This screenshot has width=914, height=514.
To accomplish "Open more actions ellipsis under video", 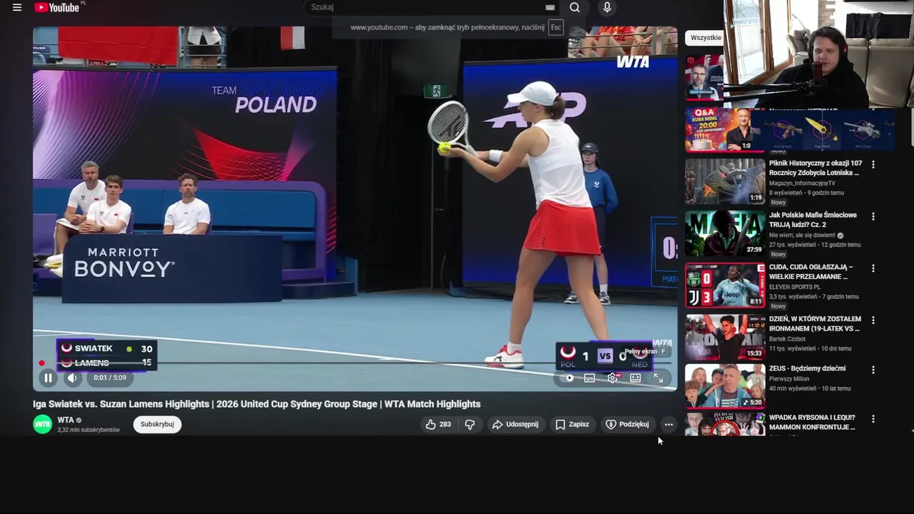I will coord(668,424).
